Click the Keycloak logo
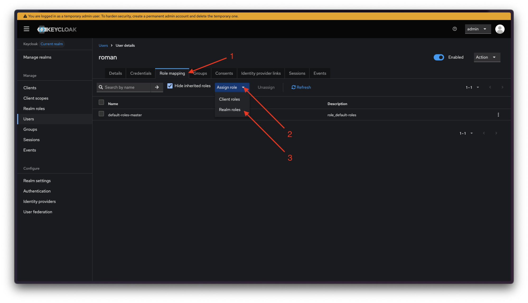The width and height of the screenshot is (528, 303). coord(57,29)
